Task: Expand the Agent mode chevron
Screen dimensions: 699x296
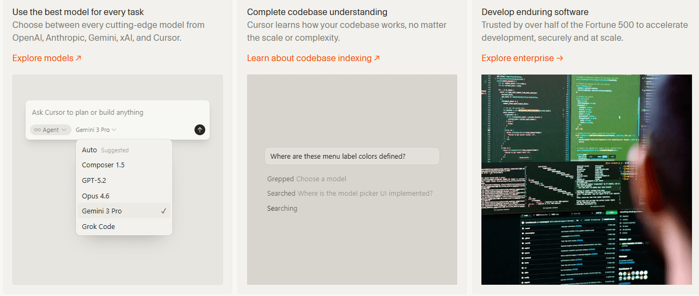Action: 64,130
